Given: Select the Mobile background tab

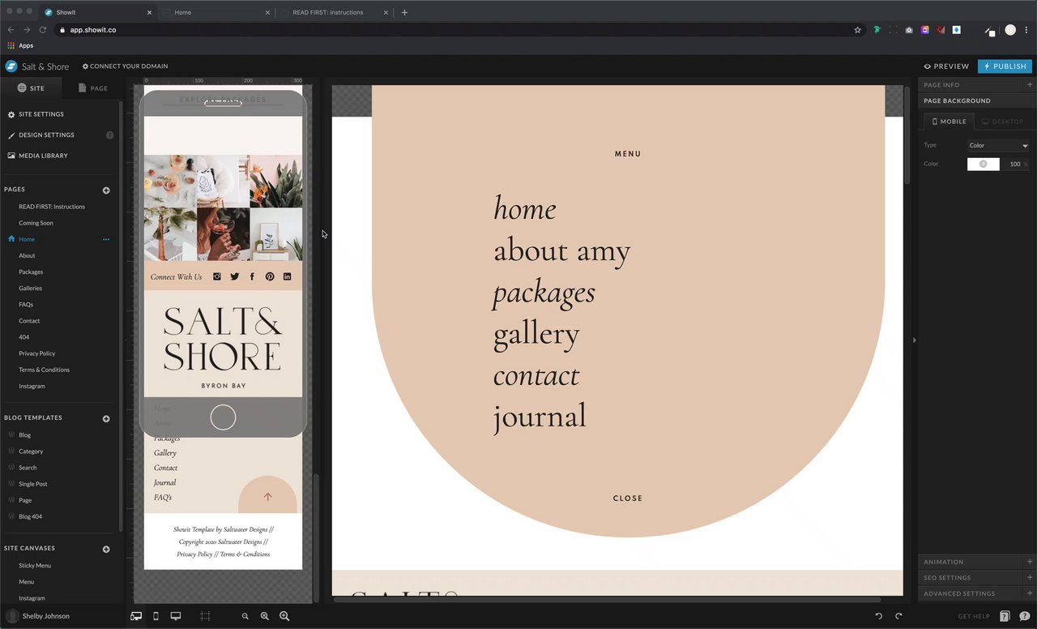Looking at the screenshot, I should (949, 122).
